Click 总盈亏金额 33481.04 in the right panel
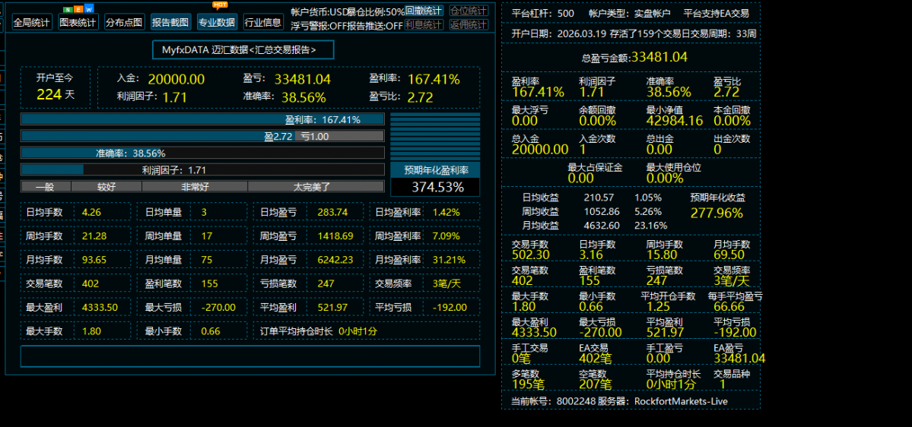 (x=634, y=57)
